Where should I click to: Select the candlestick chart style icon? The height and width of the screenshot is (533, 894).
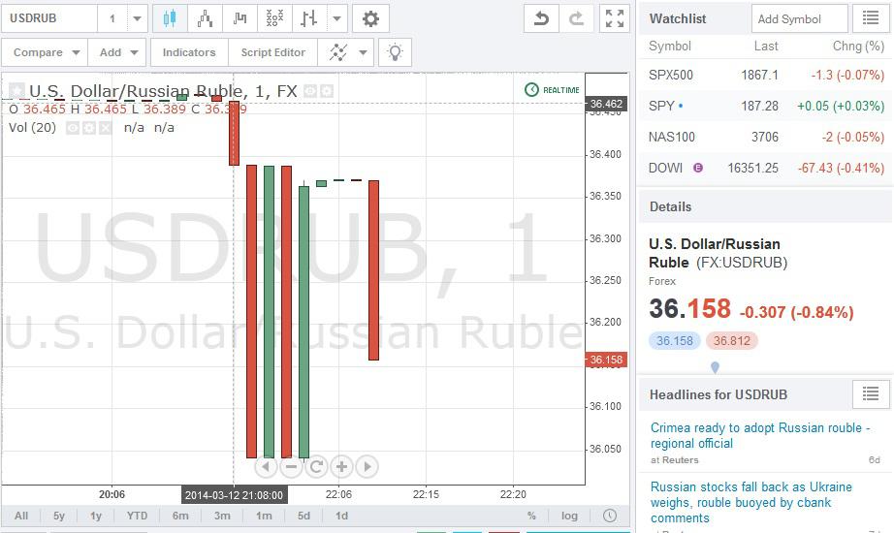pyautogui.click(x=170, y=18)
